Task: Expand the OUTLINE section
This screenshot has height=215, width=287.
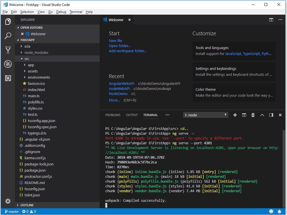Action: click(x=27, y=205)
